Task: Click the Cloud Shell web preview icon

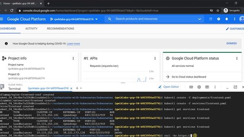Action: pos(207,87)
